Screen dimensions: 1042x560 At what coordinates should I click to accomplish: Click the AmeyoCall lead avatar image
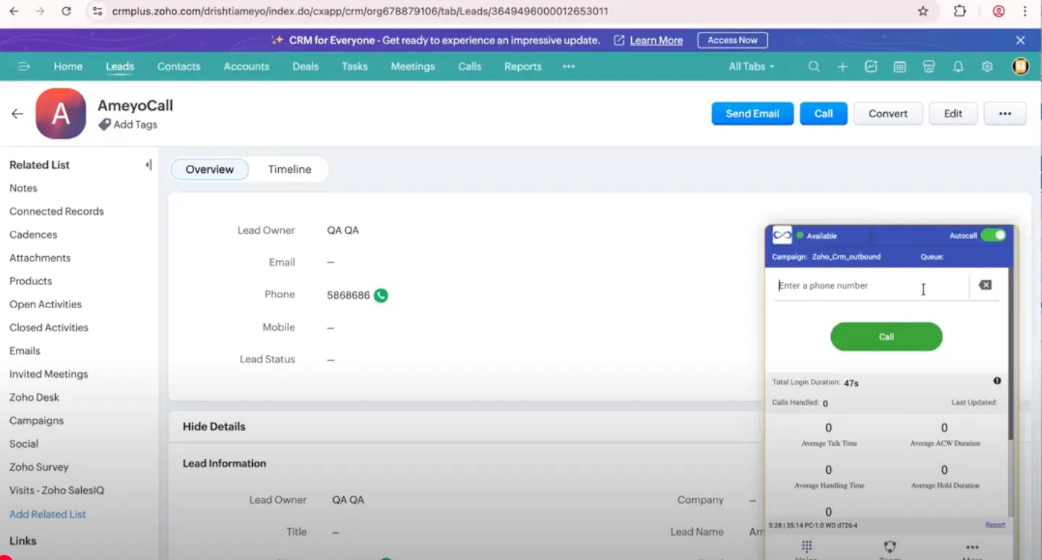(61, 114)
